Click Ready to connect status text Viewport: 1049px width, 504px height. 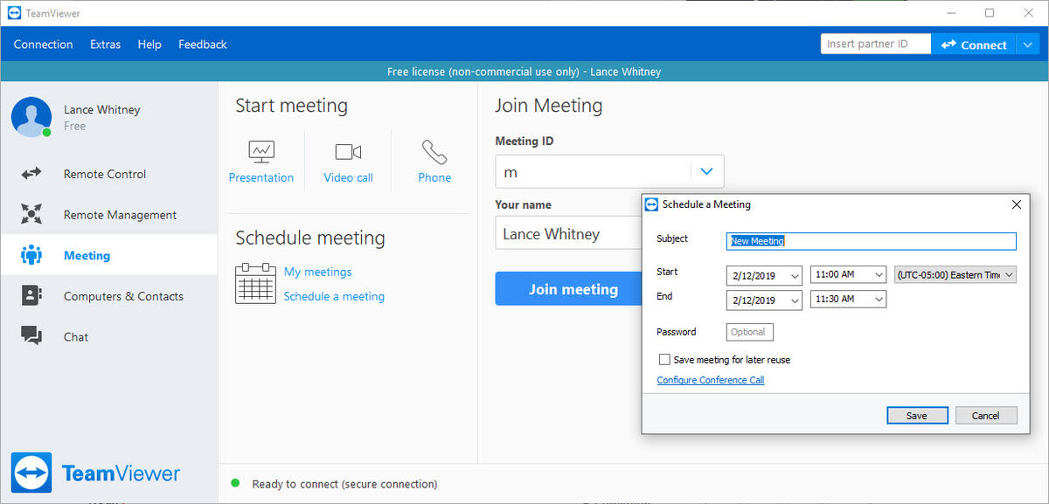tap(344, 484)
